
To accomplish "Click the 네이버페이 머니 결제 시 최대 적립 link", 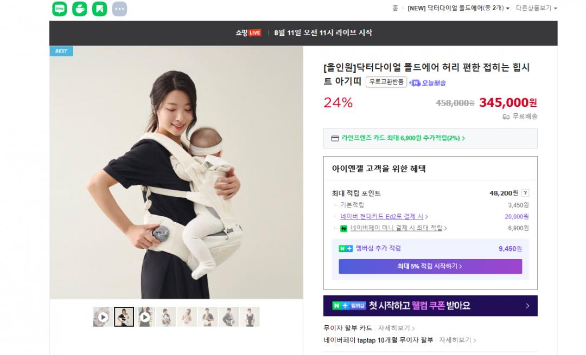I will pos(398,228).
